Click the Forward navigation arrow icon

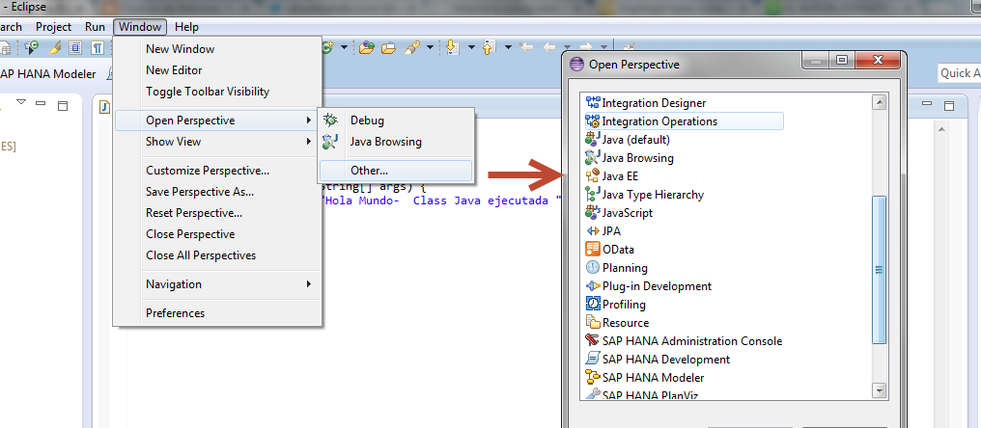click(x=585, y=47)
